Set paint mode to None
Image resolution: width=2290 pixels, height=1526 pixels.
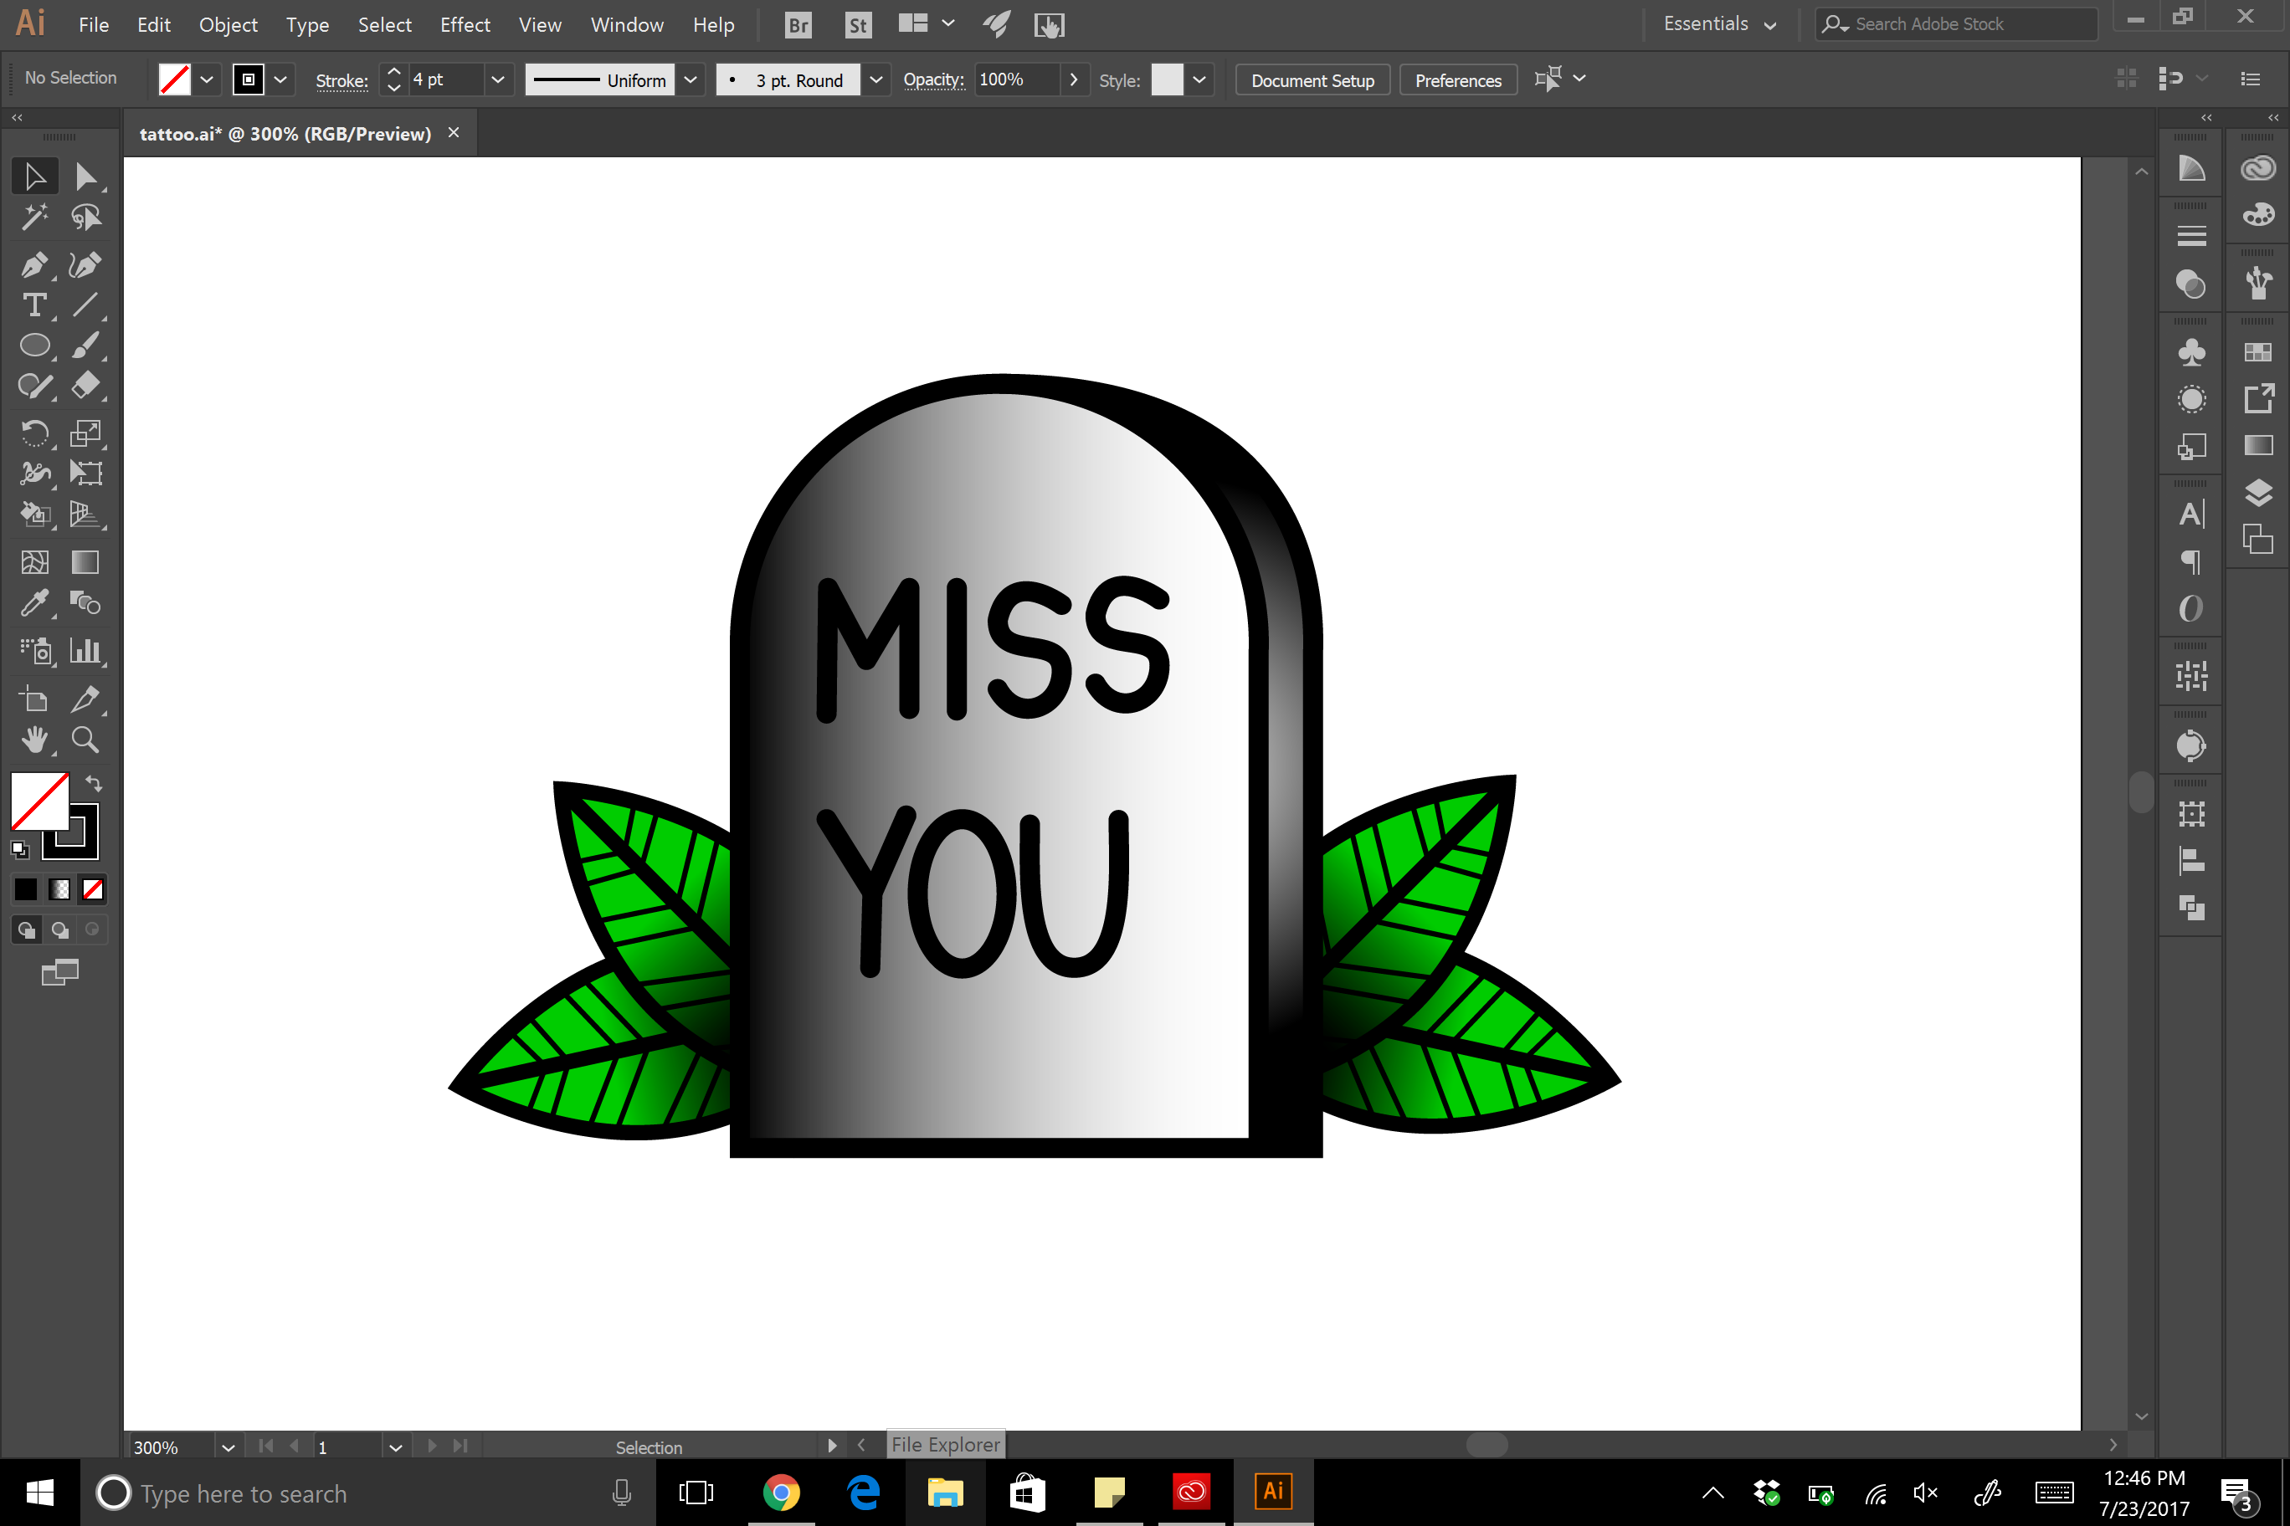[93, 889]
